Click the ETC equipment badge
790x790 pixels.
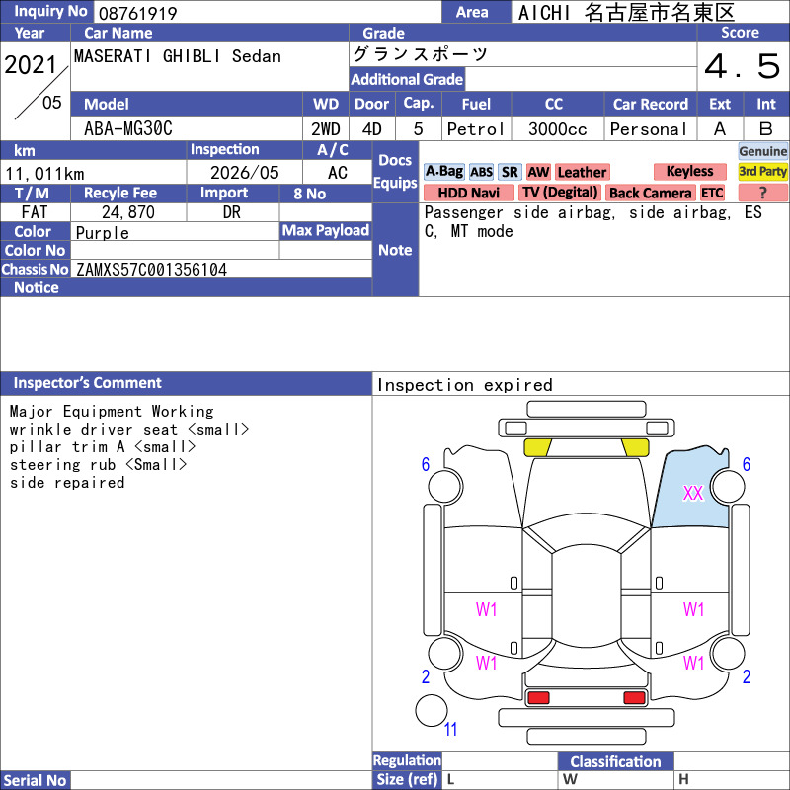coord(712,193)
